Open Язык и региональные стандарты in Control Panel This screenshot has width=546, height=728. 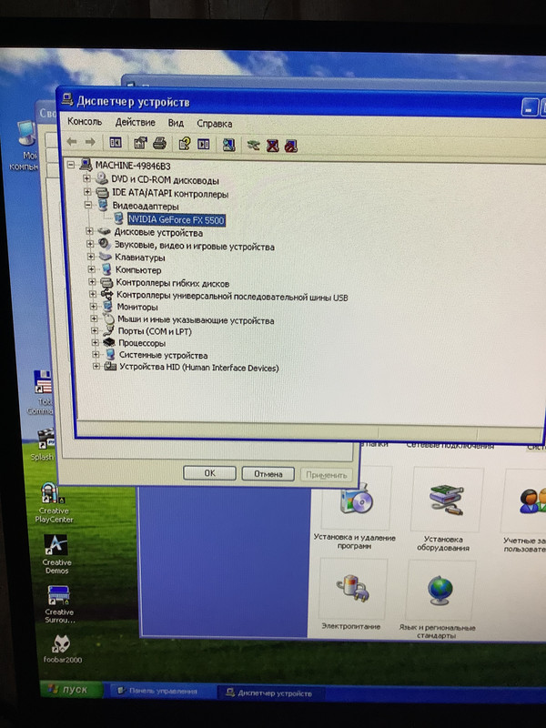point(438,602)
